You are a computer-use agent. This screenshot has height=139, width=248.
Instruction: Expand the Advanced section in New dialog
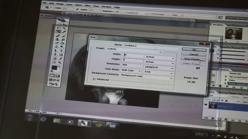click(94, 79)
